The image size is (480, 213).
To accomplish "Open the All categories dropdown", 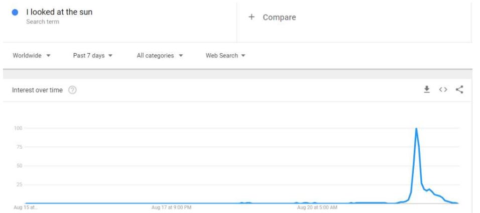I will pyautogui.click(x=160, y=55).
